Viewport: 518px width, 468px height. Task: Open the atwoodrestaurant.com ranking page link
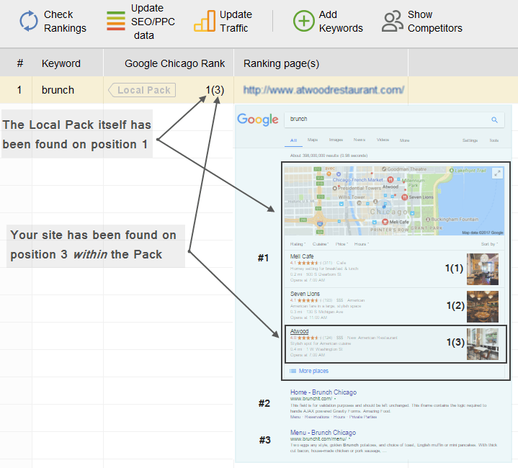tap(323, 90)
